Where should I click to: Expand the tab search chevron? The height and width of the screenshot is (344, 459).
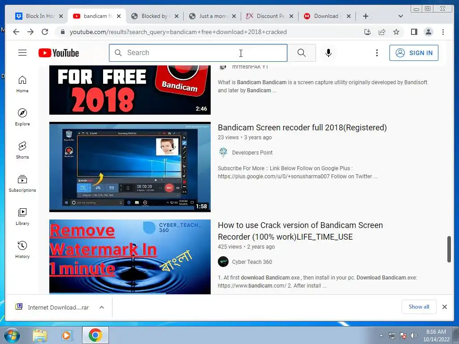point(400,16)
